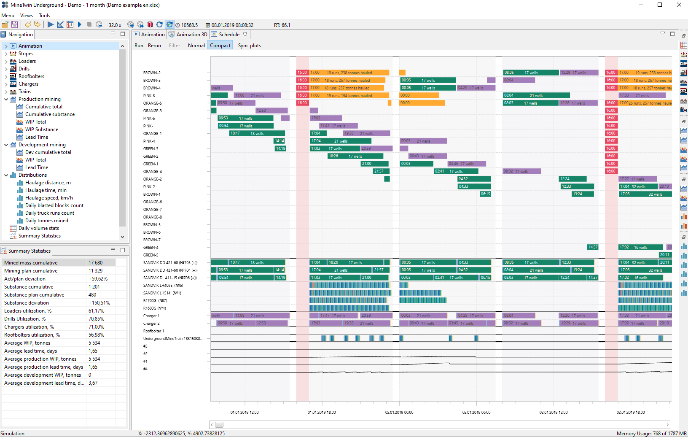Click the clock-with-arrow toolbar icon
Screen dimensions: 688x437
pyautogui.click(x=140, y=25)
